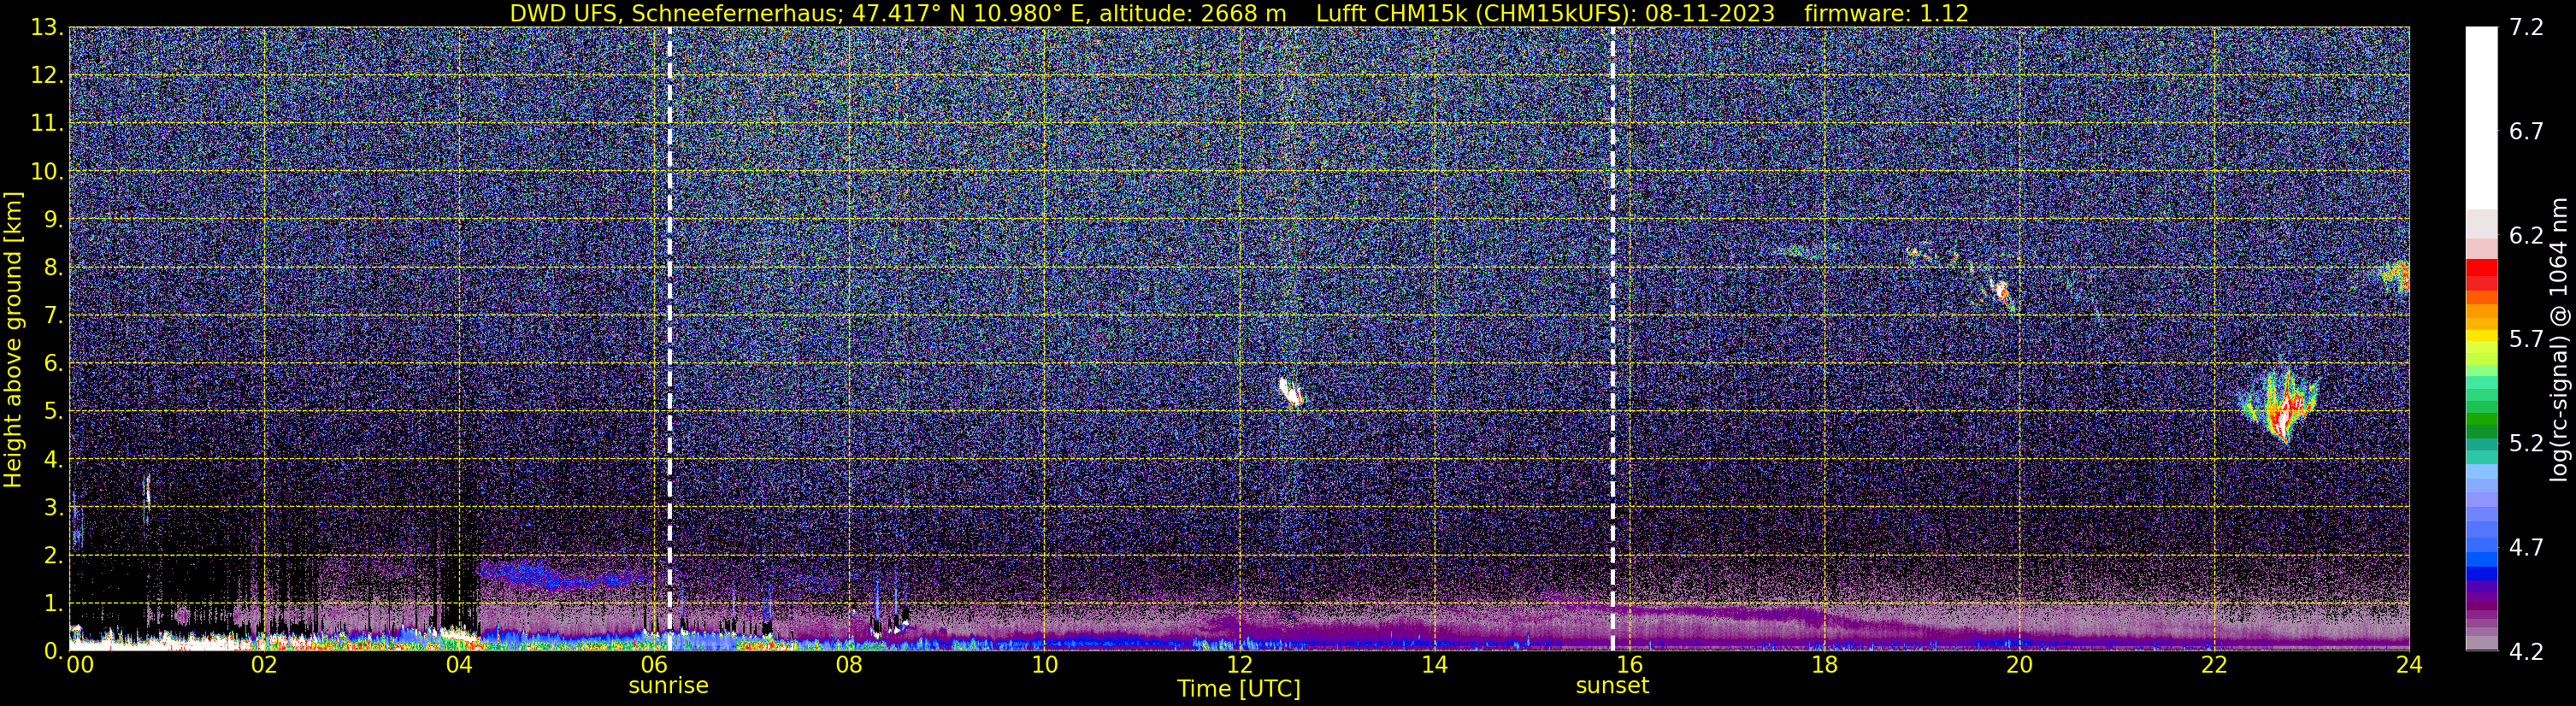The height and width of the screenshot is (706, 2576).
Task: Click the white dashed sunrise marker line
Action: (669, 338)
